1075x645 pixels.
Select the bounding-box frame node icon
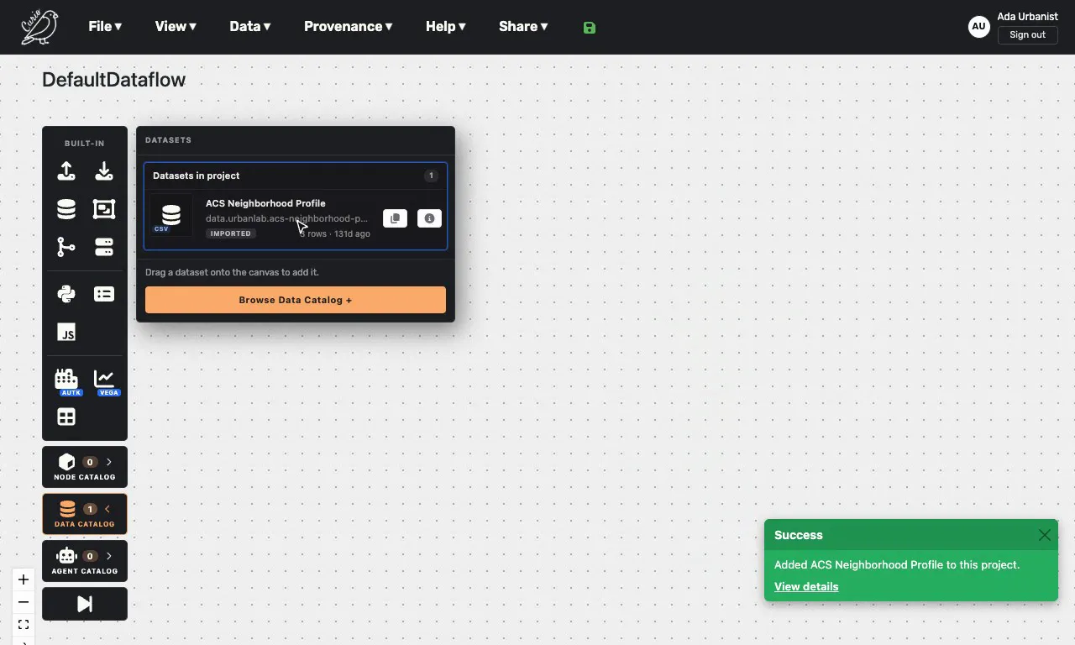104,209
